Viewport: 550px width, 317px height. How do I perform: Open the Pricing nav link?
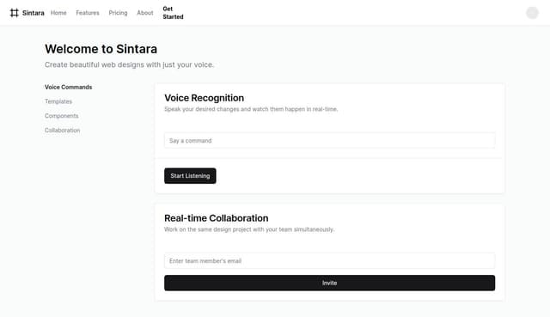point(119,13)
